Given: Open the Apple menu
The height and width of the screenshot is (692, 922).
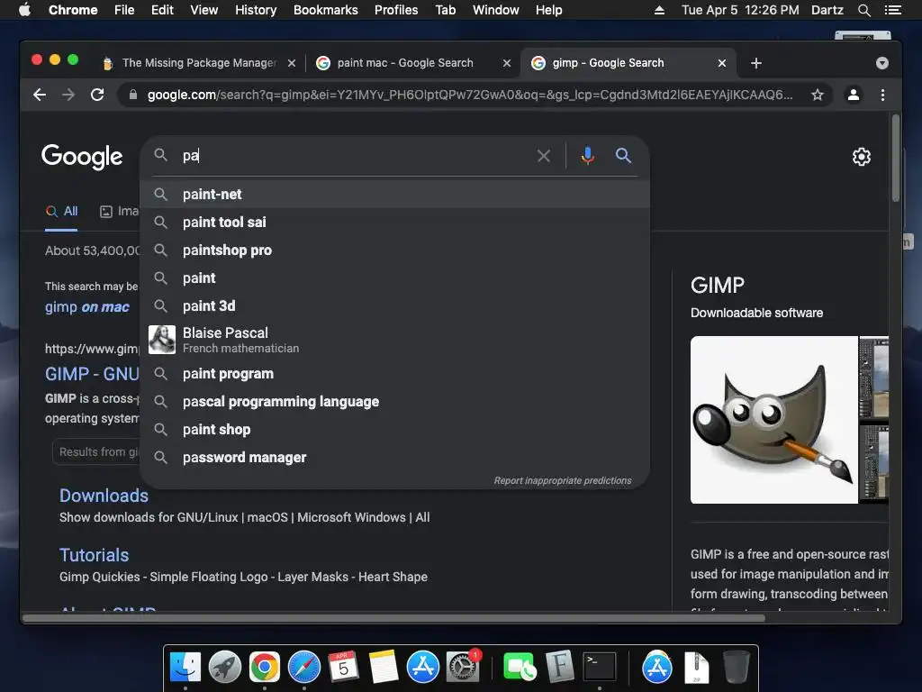Looking at the screenshot, I should (24, 10).
